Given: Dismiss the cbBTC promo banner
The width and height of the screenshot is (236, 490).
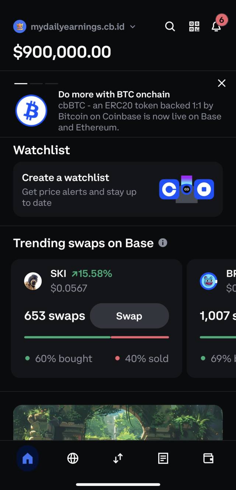Looking at the screenshot, I should (x=222, y=83).
